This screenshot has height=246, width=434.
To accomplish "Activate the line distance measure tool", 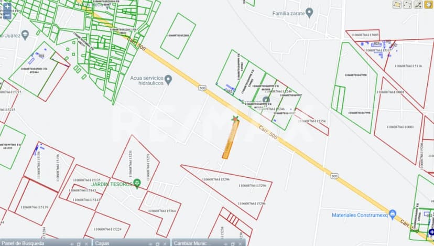I will (x=418, y=5).
